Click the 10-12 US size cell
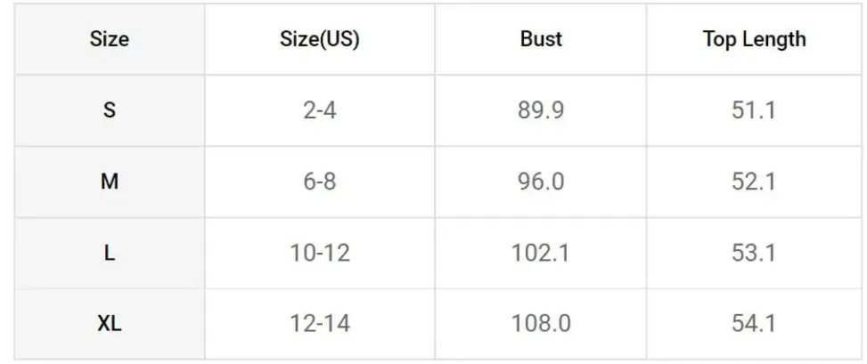 click(320, 253)
